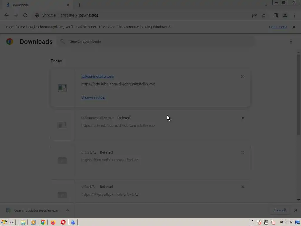The image size is (301, 226).
Task: Reload the downloads page
Action: [x=25, y=15]
